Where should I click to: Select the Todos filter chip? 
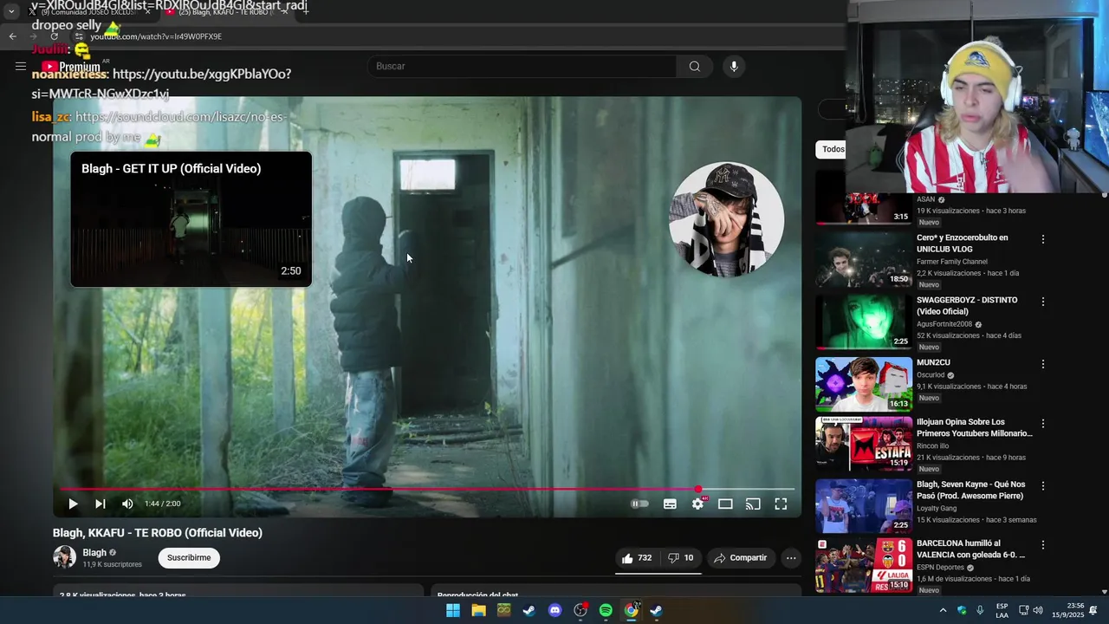833,149
